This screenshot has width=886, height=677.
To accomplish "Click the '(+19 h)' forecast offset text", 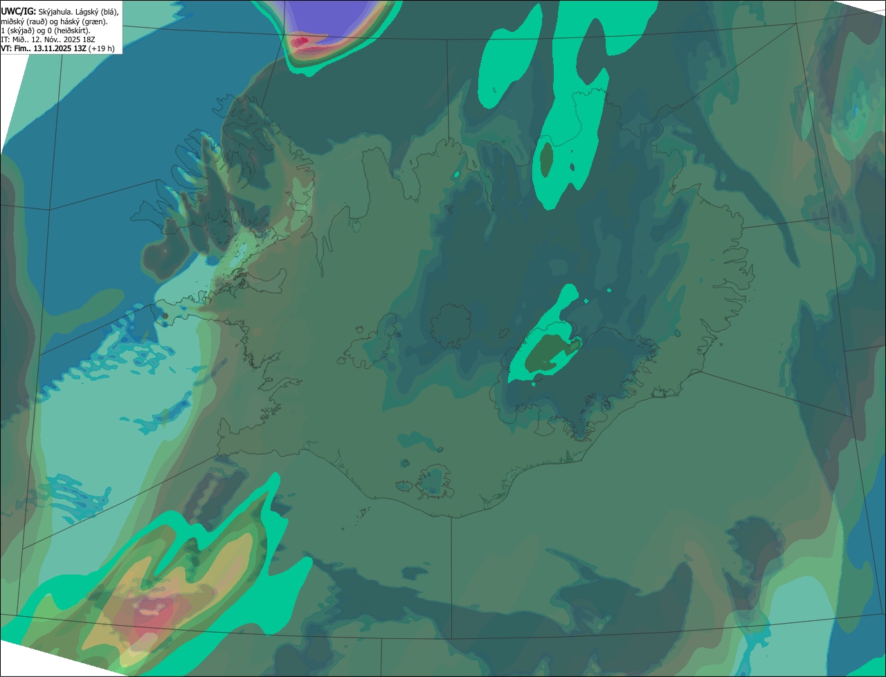I will pos(102,48).
